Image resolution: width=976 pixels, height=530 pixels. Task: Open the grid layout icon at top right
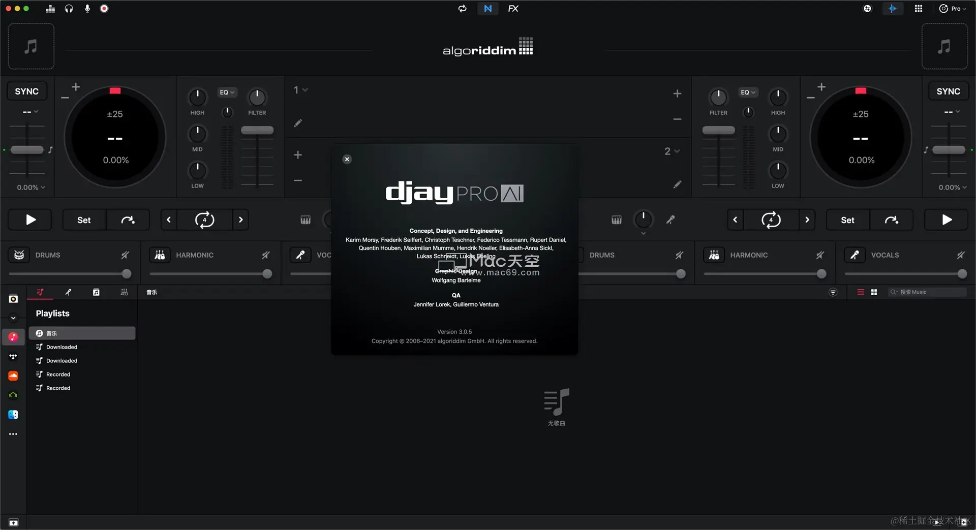click(x=918, y=9)
